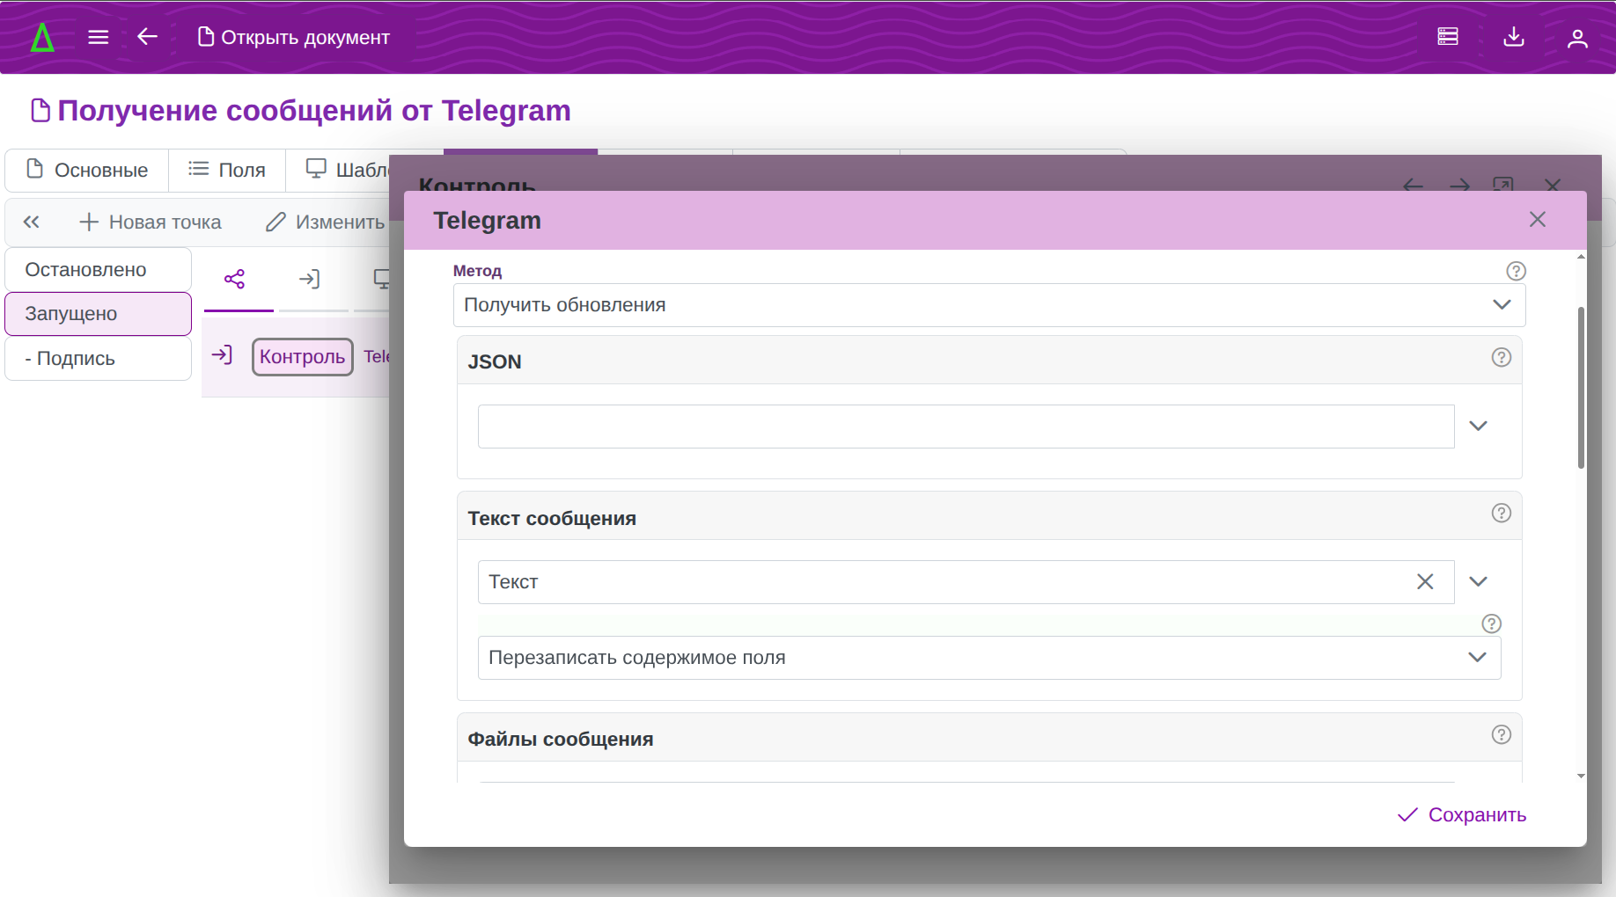The width and height of the screenshot is (1616, 897).
Task: Clear the Текст field value
Action: (1425, 582)
